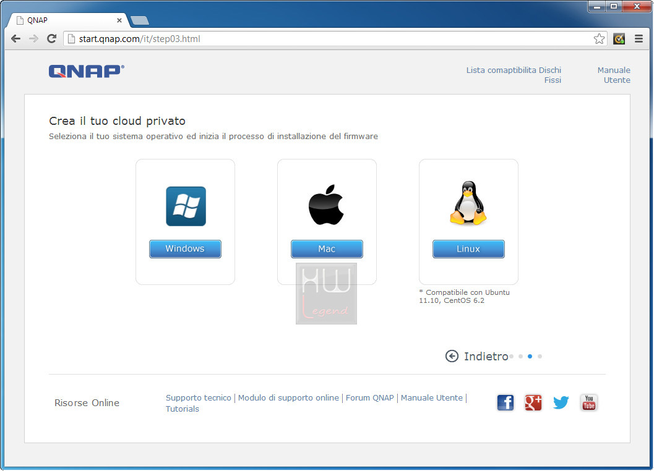Open Lista comaptibilita Dischi Fissi link
This screenshot has height=471, width=654.
point(514,75)
